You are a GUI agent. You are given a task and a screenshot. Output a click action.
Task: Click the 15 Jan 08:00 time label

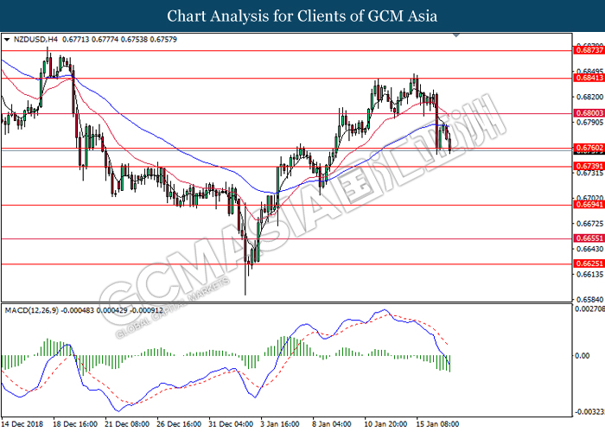[x=437, y=424]
